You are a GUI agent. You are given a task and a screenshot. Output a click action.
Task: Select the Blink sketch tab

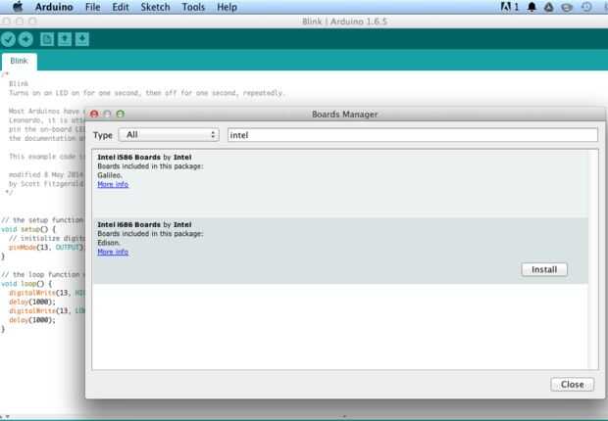coord(19,61)
